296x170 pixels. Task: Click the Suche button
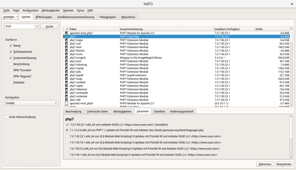click(50, 26)
